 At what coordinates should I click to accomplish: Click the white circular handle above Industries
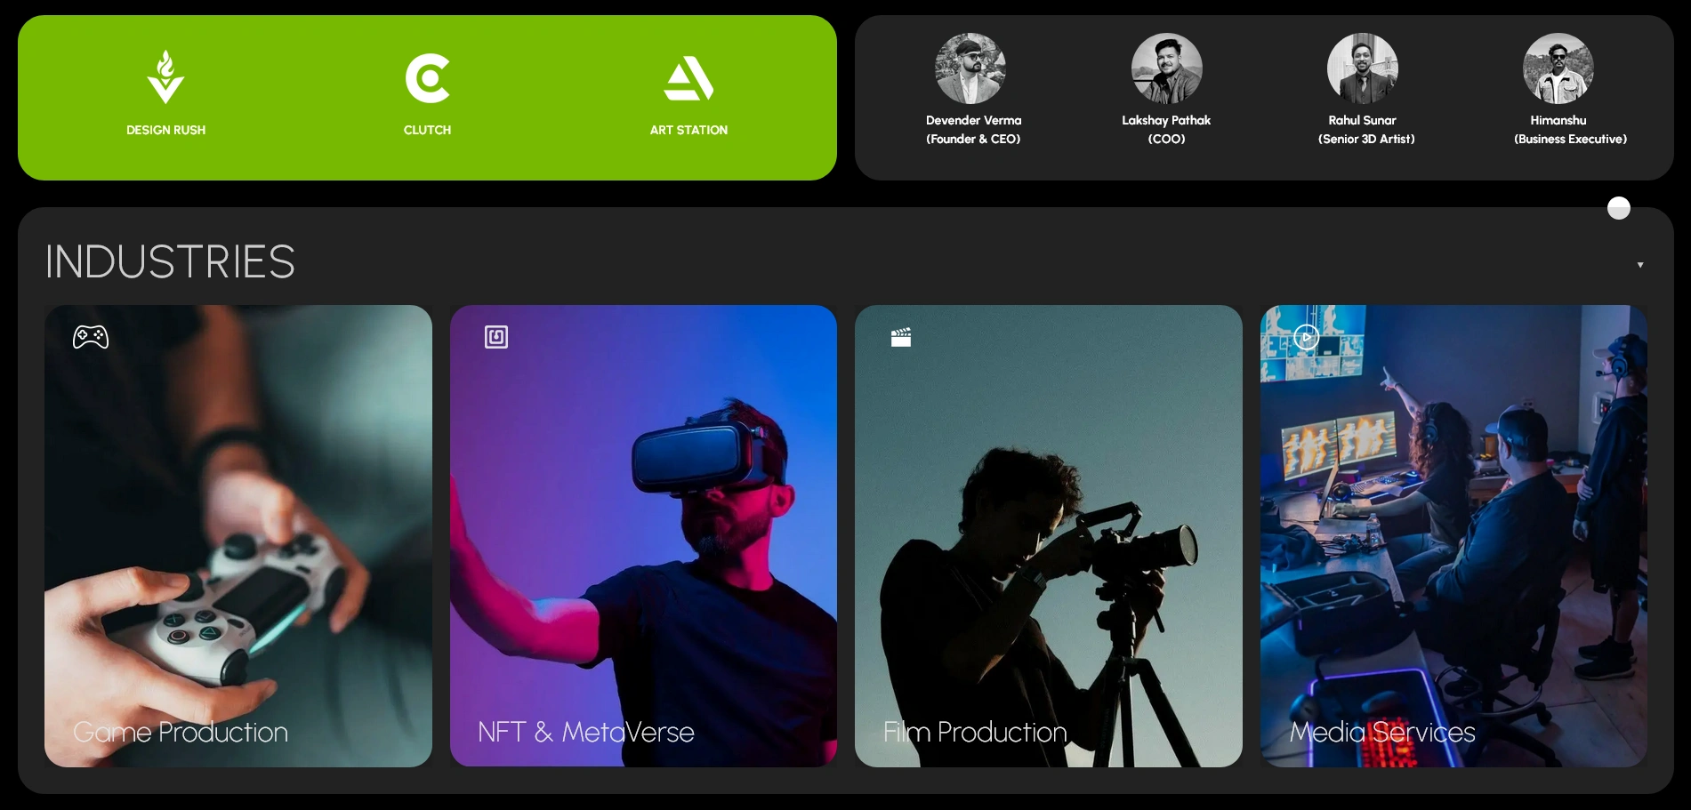pos(1619,208)
